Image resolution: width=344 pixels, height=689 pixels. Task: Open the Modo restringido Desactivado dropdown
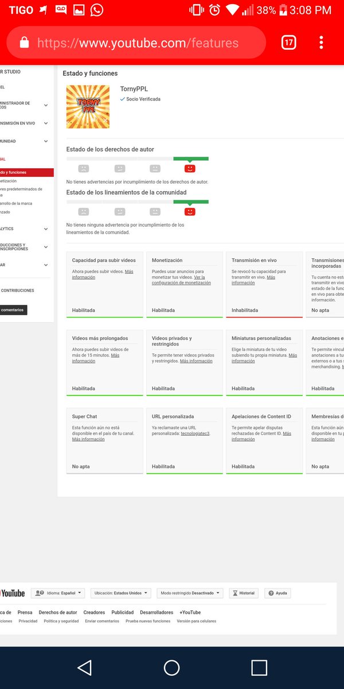[x=190, y=593]
